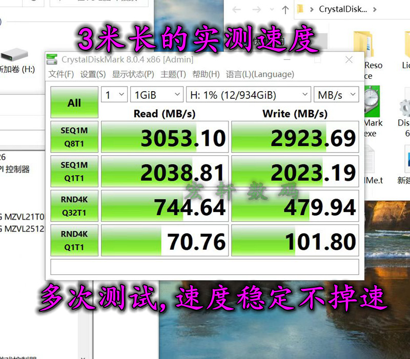The height and width of the screenshot is (359, 410).
Task: Click the All benchmark button
Action: [74, 102]
